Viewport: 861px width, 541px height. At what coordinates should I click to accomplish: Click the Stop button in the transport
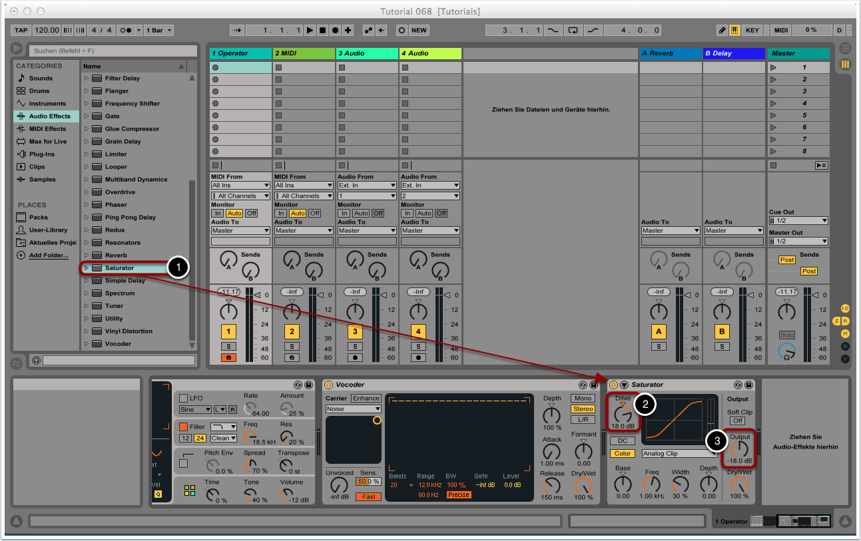(322, 31)
